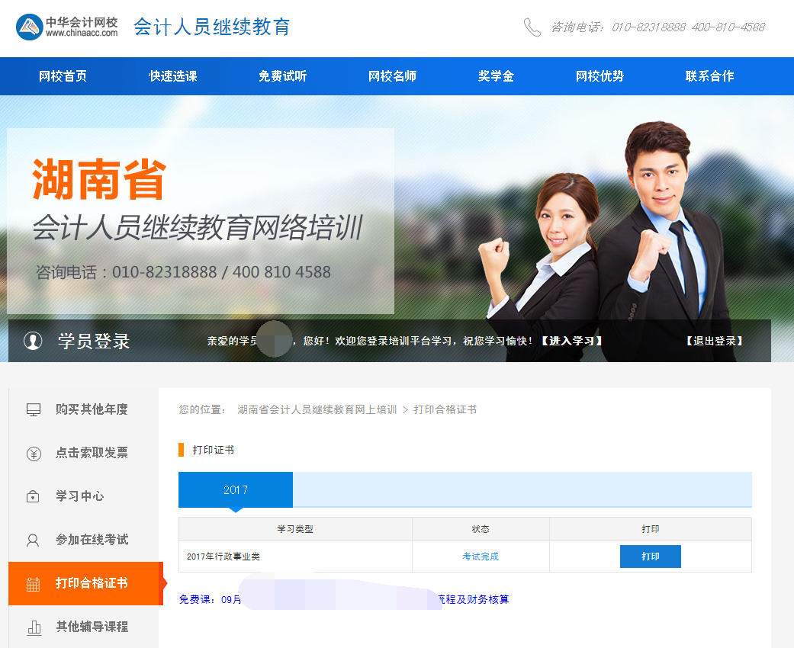Image resolution: width=794 pixels, height=648 pixels.
Task: Open the 考试完成 status link
Action: coord(481,557)
